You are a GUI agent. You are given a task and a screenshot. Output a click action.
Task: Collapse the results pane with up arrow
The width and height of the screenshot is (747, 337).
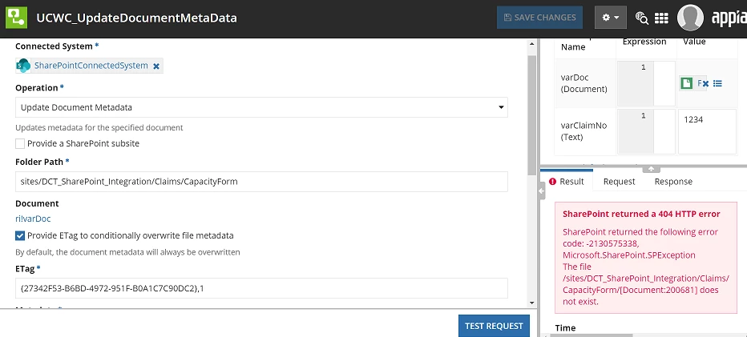coord(651,169)
